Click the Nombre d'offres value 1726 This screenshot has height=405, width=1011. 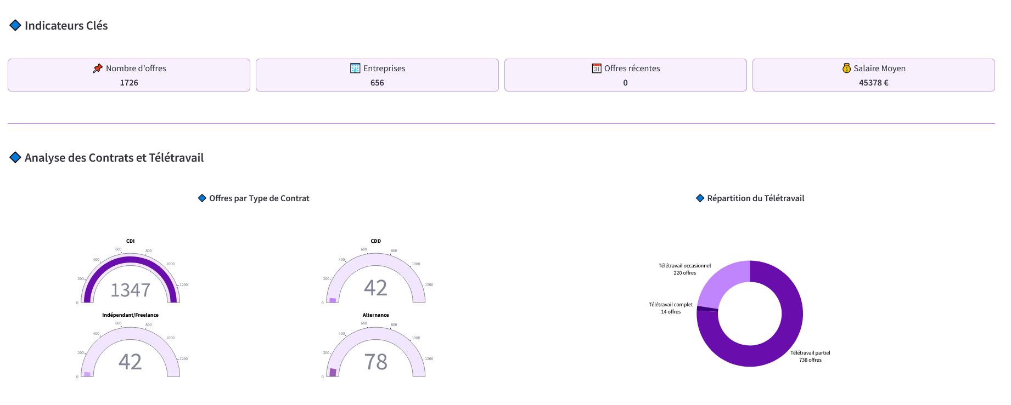[129, 83]
